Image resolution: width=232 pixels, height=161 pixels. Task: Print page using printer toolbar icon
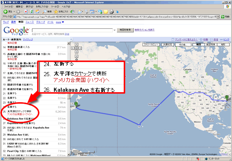(x=87, y=12)
